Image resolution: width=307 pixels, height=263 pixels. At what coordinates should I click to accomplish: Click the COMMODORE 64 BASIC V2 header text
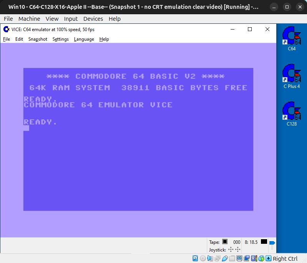click(x=135, y=76)
